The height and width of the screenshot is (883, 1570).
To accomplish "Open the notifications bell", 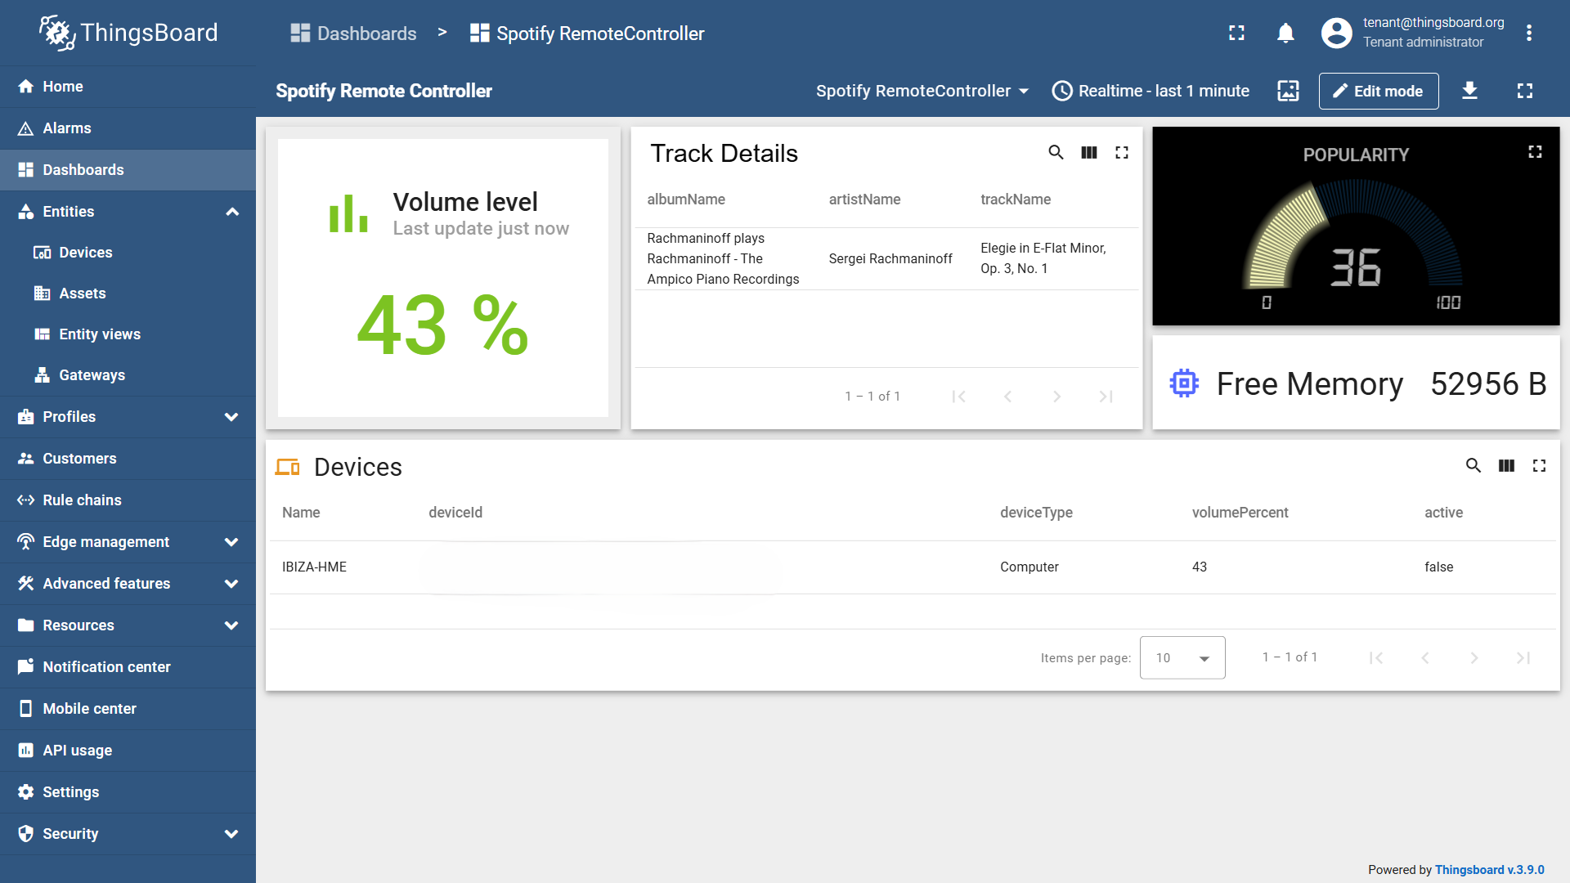I will (x=1285, y=33).
